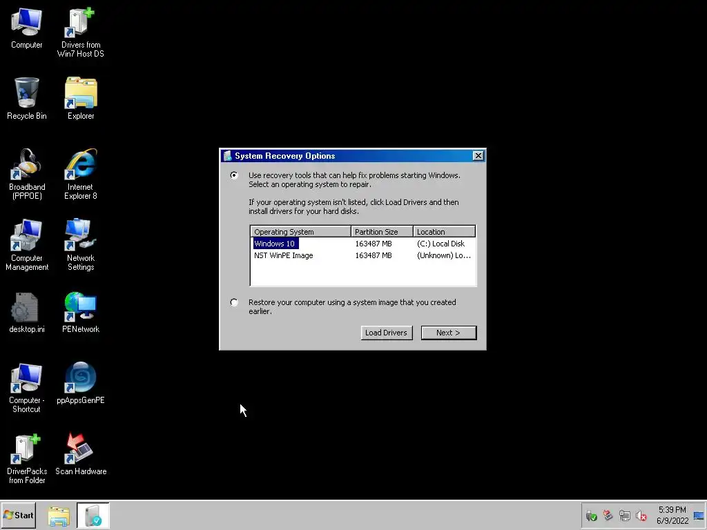Open Network Settings shortcut

tap(81, 245)
